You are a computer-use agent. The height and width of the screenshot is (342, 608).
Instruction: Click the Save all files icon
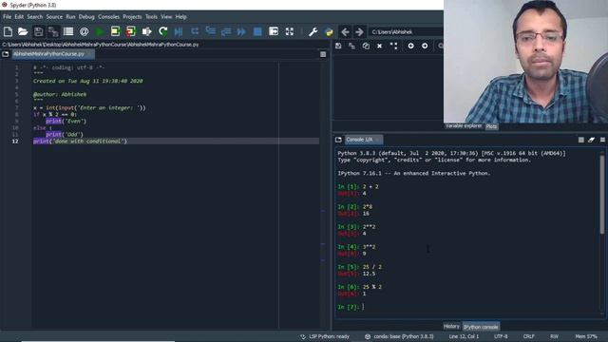point(53,31)
